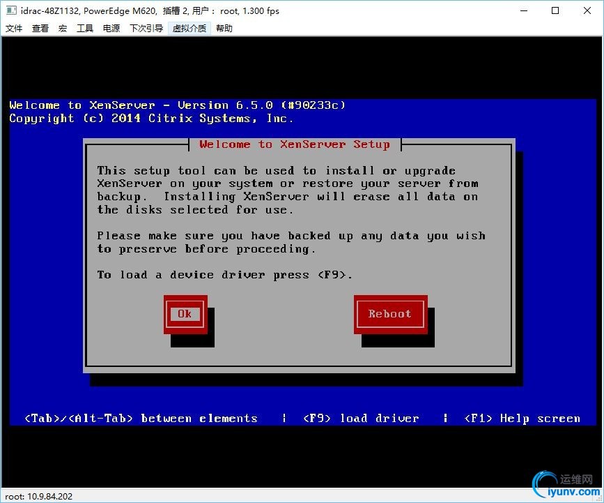Click 'Welcome to XenServer Setup' dialog title
The height and width of the screenshot is (503, 604).
click(x=295, y=144)
